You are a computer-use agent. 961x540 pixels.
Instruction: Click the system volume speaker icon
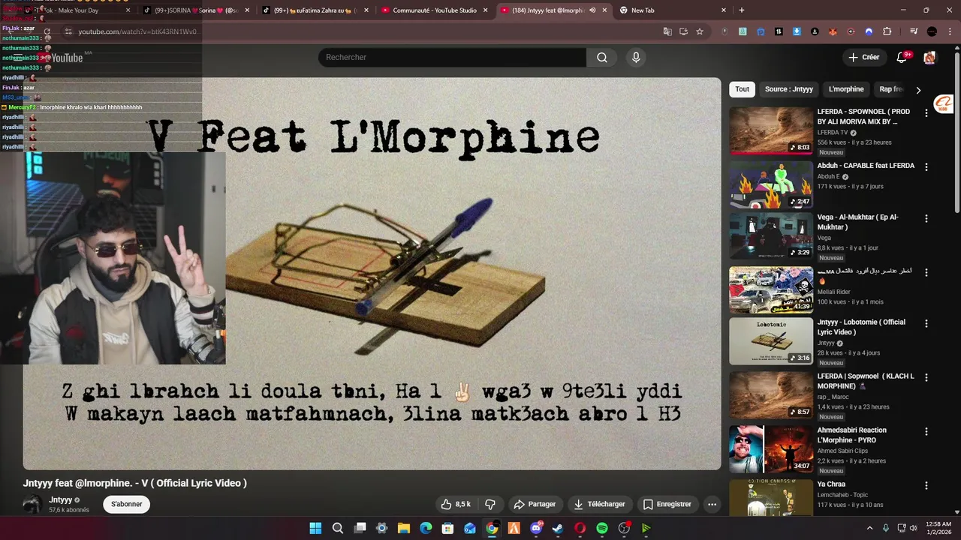tap(914, 528)
